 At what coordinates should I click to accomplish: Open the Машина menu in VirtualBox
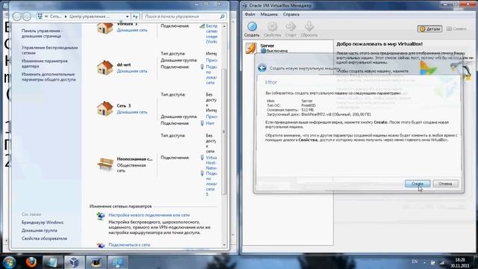click(x=269, y=14)
